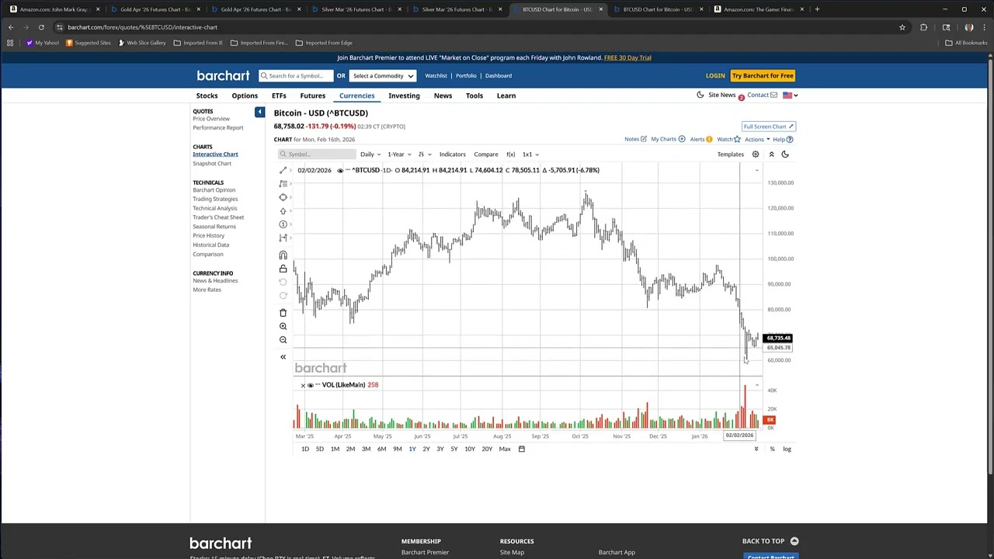
Task: Open the f(x) expressions button
Action: tap(510, 155)
